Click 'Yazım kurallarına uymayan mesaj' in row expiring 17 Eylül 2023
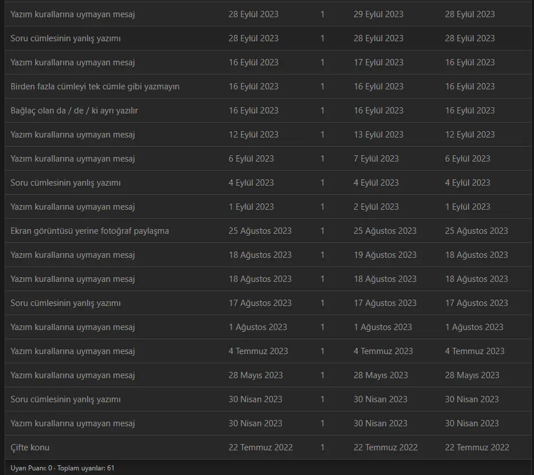 click(73, 62)
